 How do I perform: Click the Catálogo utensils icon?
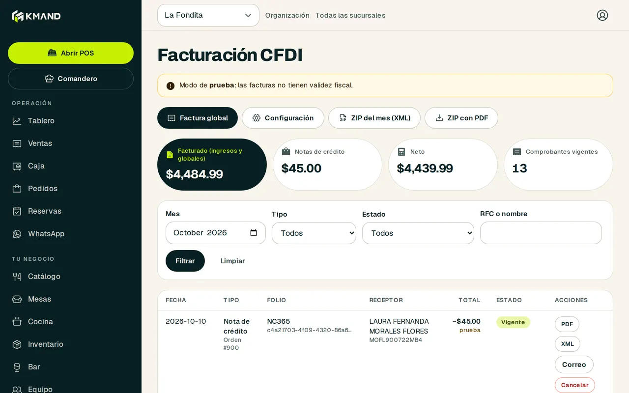17,277
